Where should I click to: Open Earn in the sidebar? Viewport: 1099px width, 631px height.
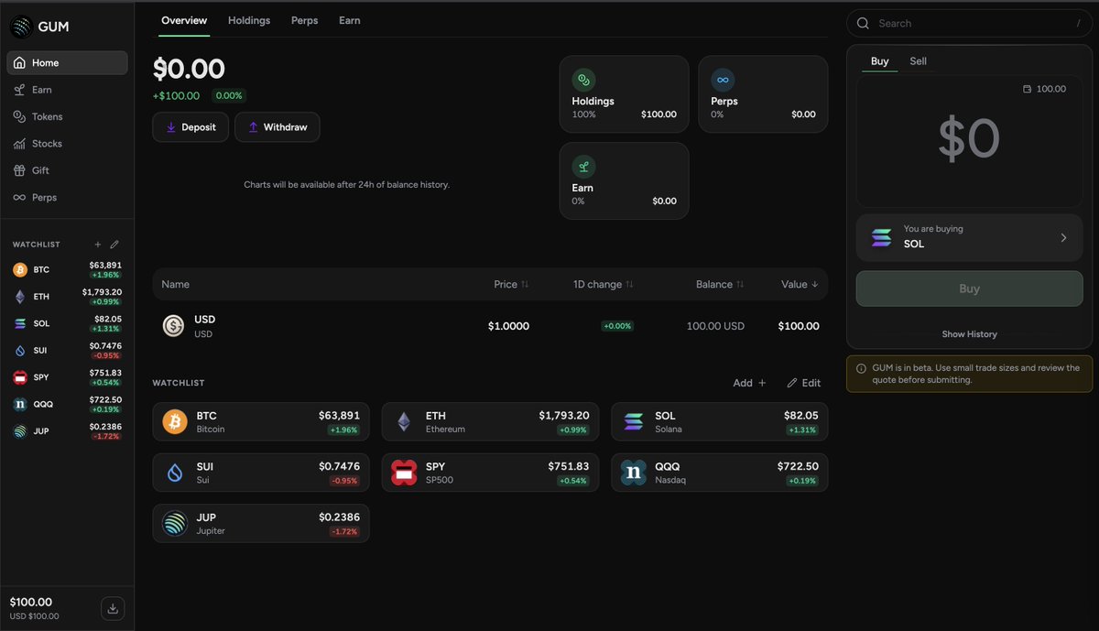[67, 90]
